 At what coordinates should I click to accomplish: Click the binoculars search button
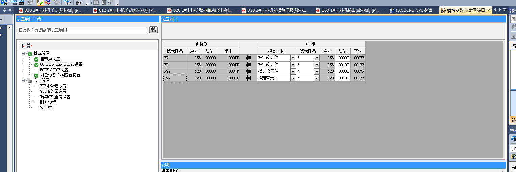coord(154,30)
